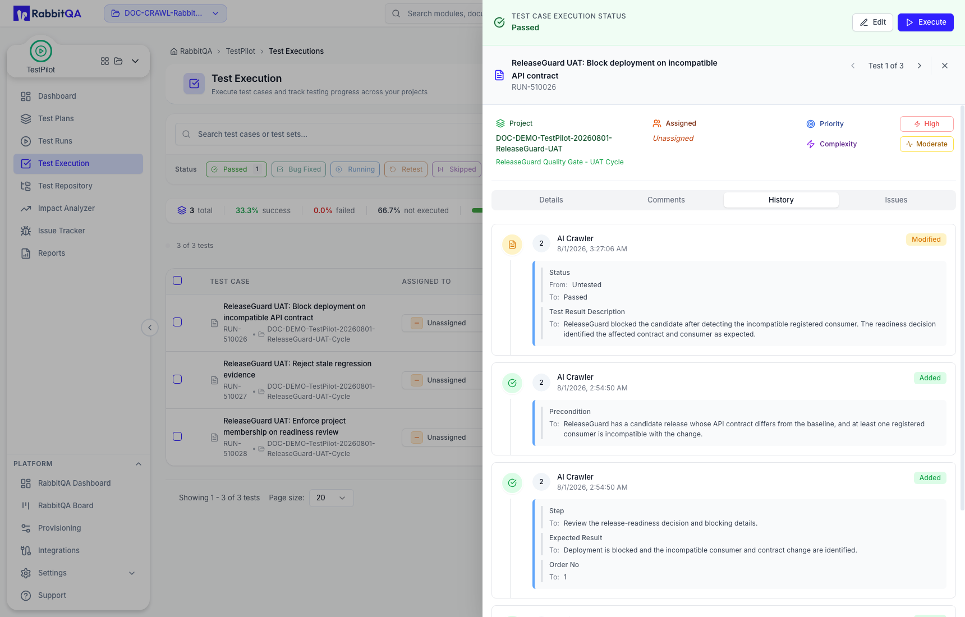Check the RUN-510027 test case checkbox
Image resolution: width=965 pixels, height=617 pixels.
tap(177, 379)
